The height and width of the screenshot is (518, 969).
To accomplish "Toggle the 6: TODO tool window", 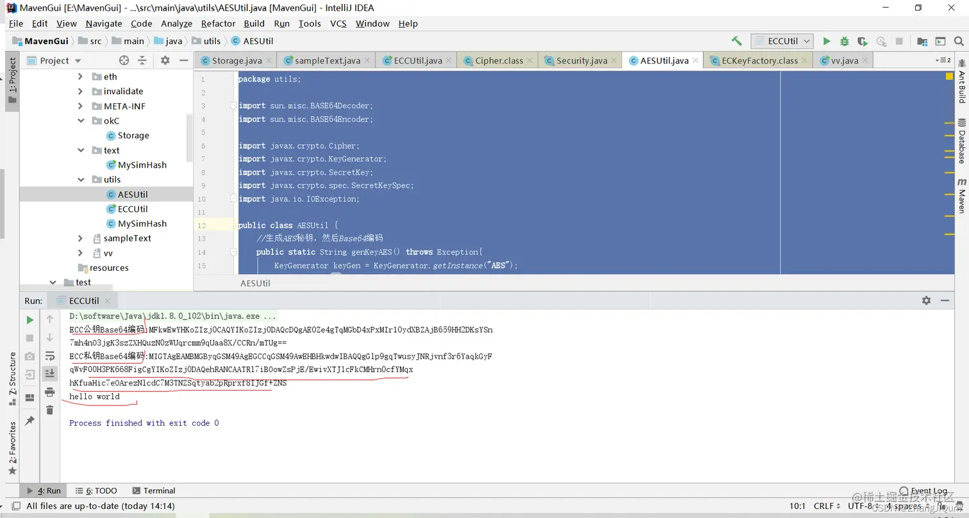I will pos(96,490).
